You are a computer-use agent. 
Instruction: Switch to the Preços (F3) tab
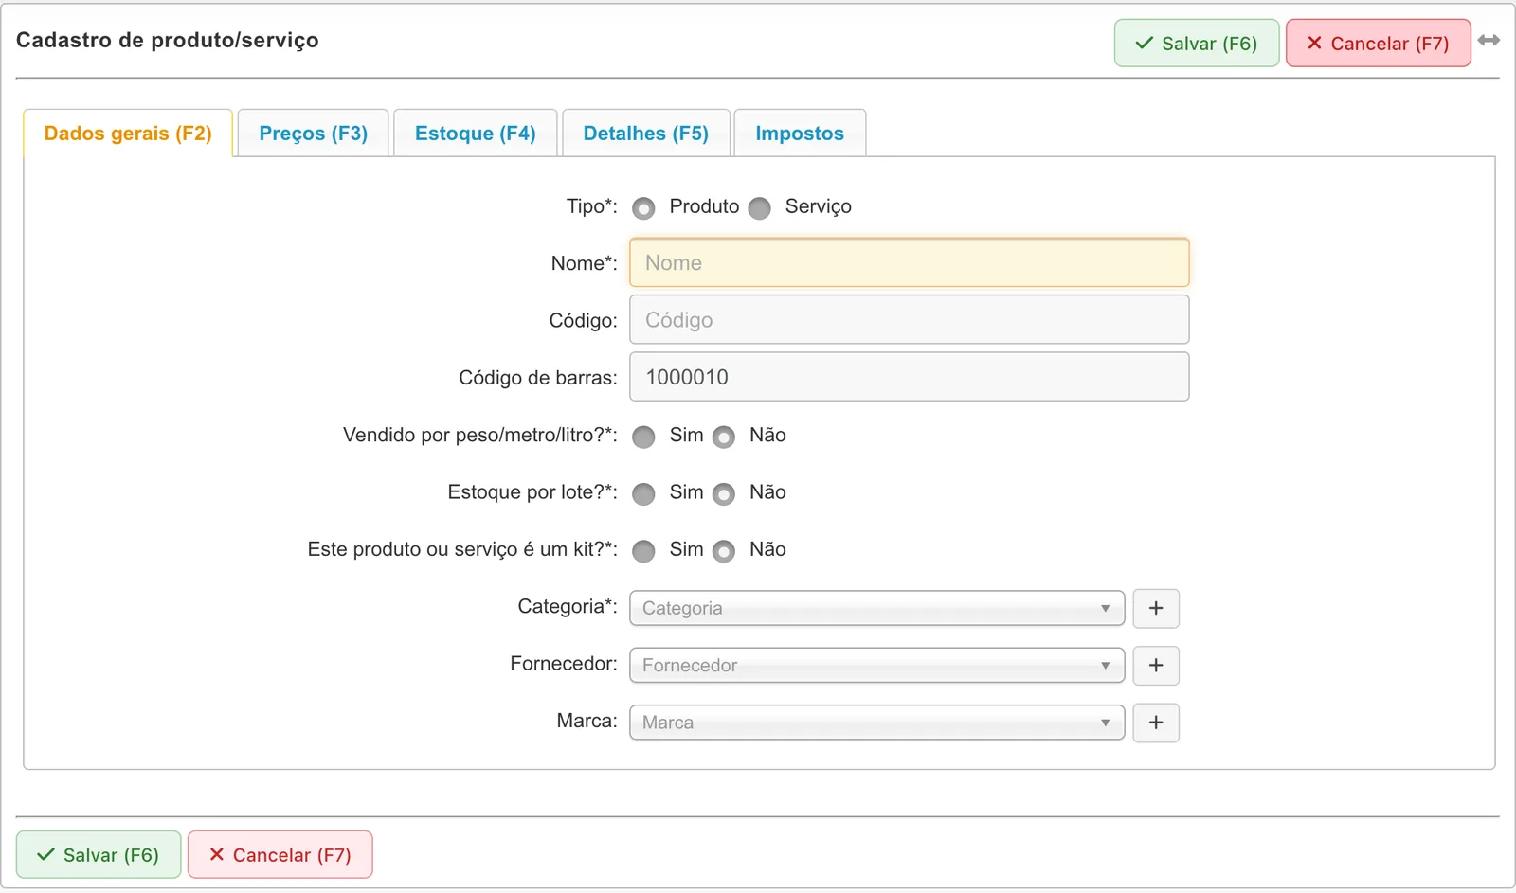coord(313,134)
